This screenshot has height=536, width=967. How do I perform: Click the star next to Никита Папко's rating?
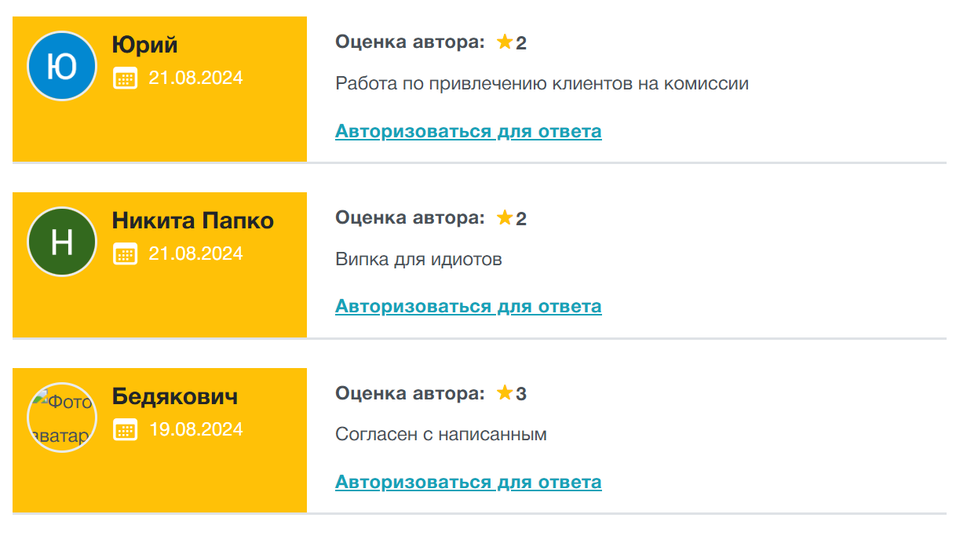pyautogui.click(x=505, y=218)
